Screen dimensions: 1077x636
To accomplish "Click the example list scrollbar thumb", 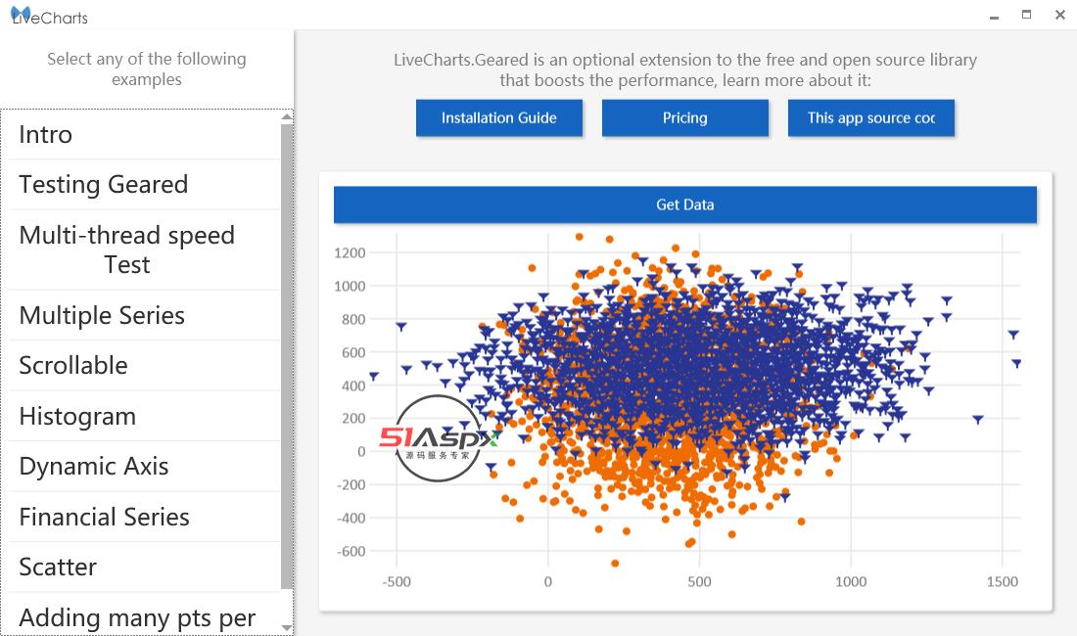I will (287, 357).
